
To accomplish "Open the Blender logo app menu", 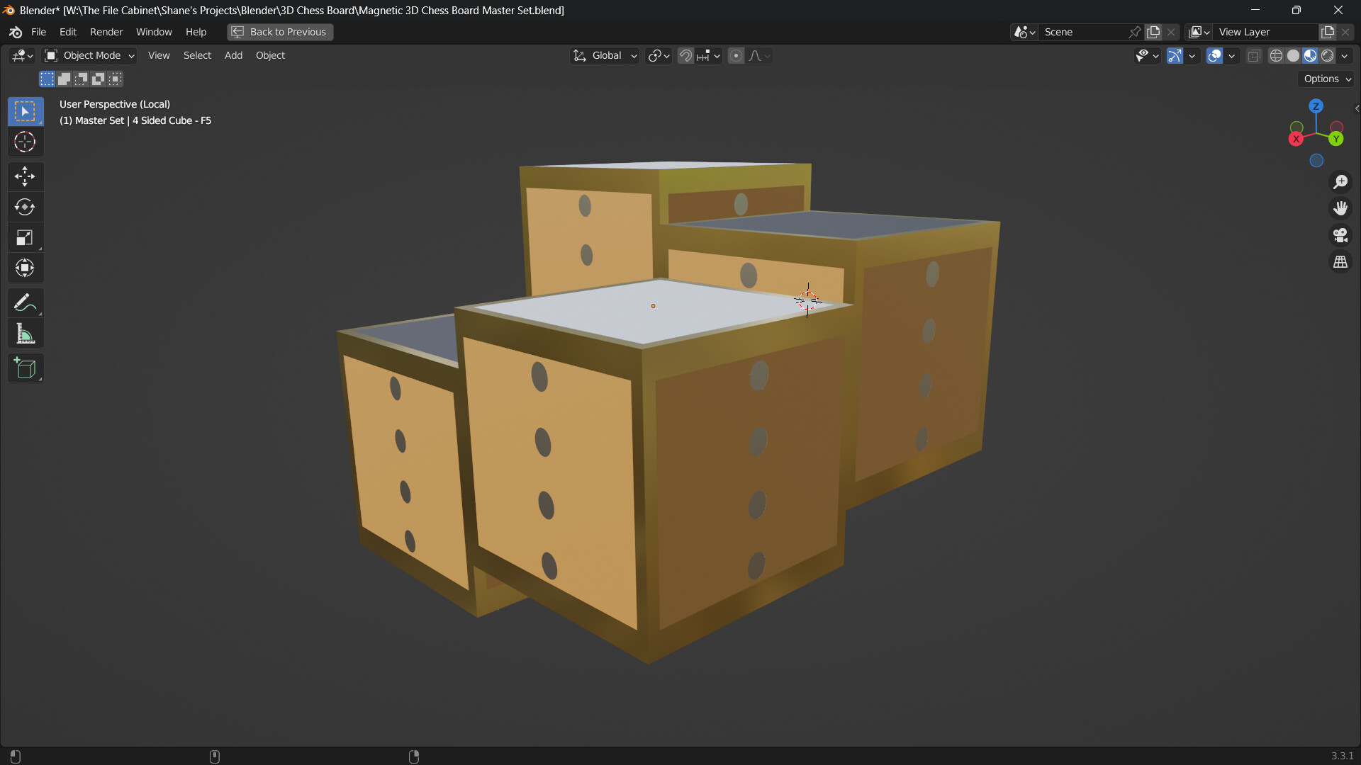I will (x=16, y=32).
